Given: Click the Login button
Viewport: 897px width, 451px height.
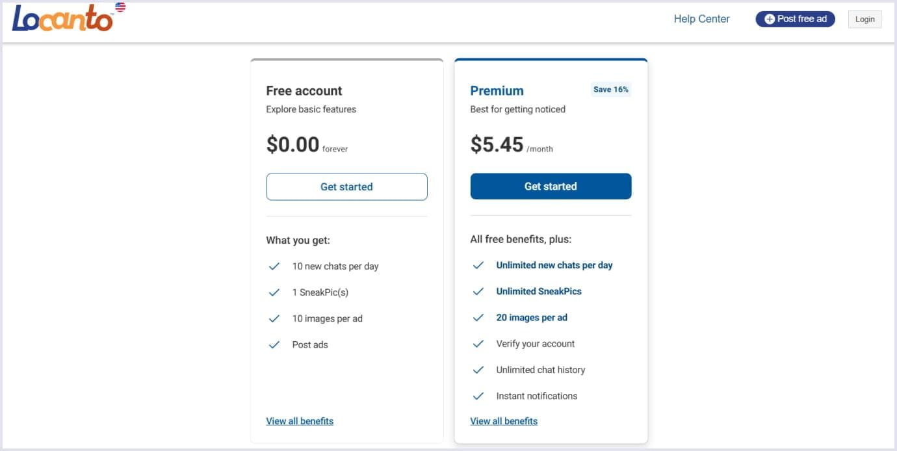Looking at the screenshot, I should (864, 19).
